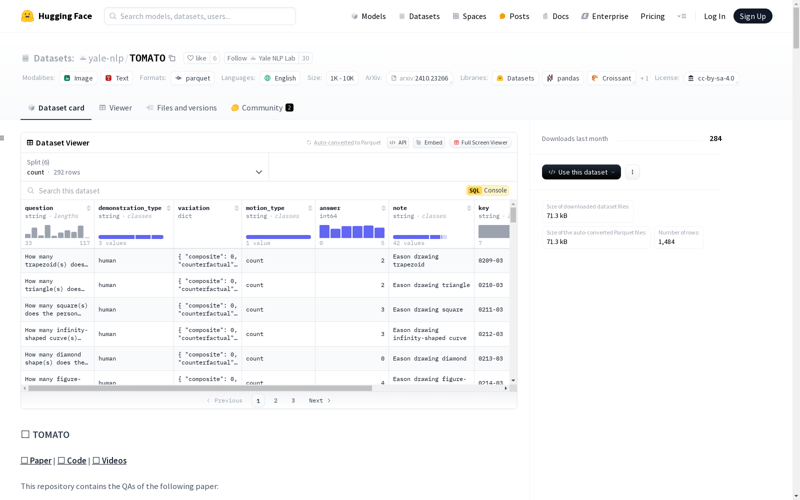The width and height of the screenshot is (800, 500).
Task: Open the arxiv:2410.23266 tag
Action: pyautogui.click(x=419, y=78)
